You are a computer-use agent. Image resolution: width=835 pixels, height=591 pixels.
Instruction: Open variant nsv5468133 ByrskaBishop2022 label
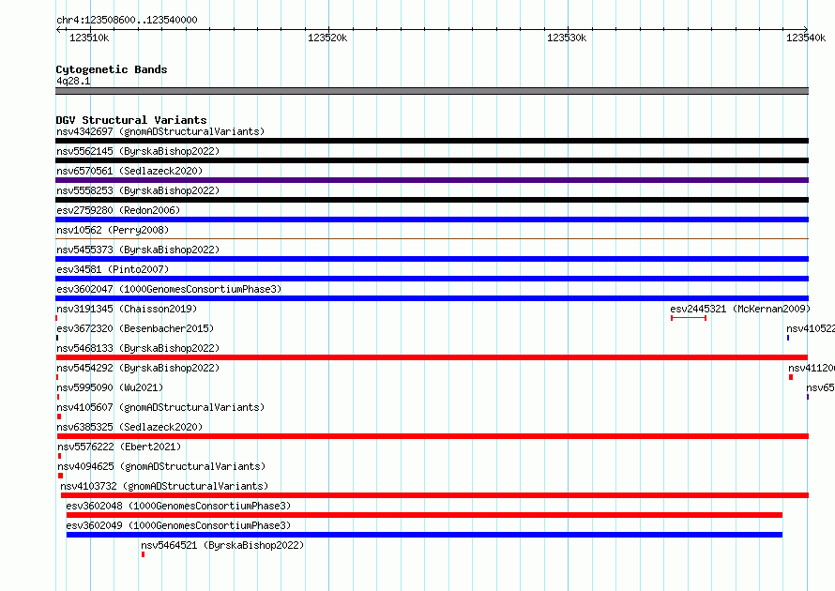tap(138, 348)
